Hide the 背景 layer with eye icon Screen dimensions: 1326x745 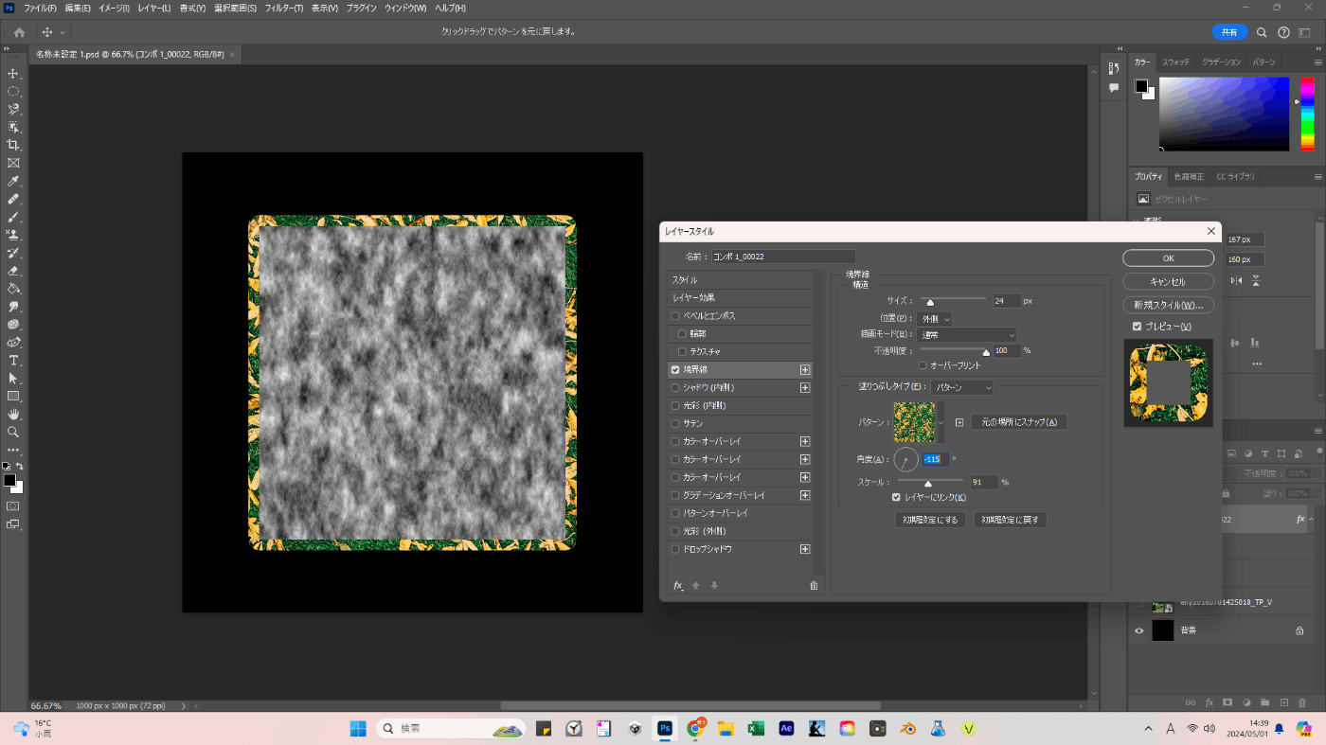tap(1139, 630)
